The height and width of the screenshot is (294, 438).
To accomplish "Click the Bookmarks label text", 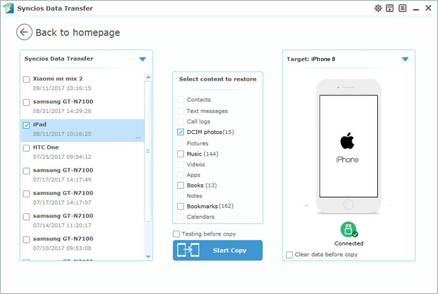I will tap(202, 206).
